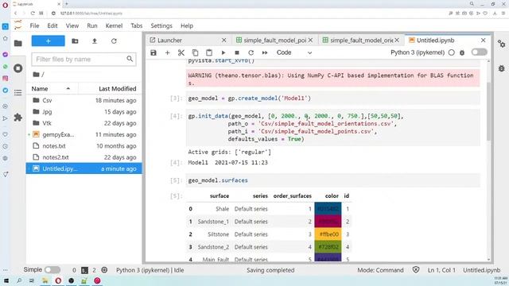Open the table of contents panel
Screen dimensions: 509x286
(17, 93)
